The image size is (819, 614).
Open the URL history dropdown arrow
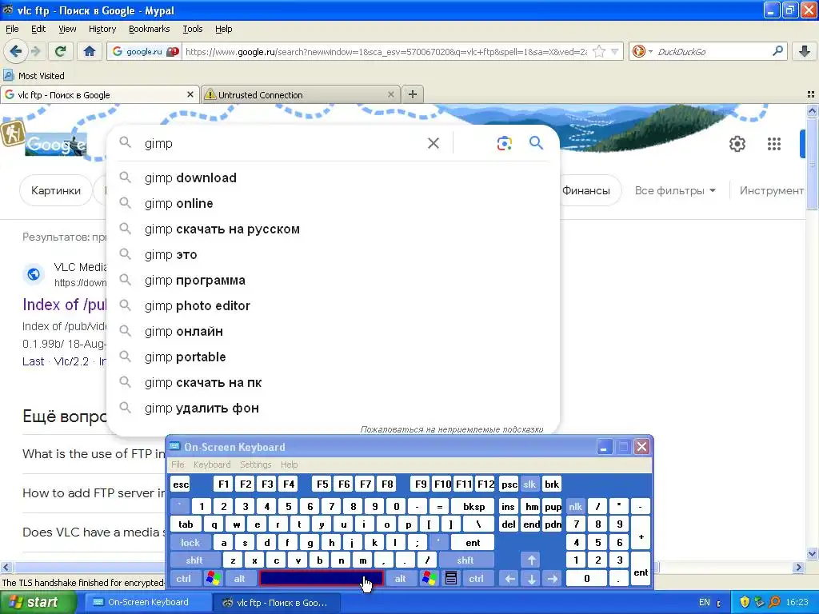615,51
